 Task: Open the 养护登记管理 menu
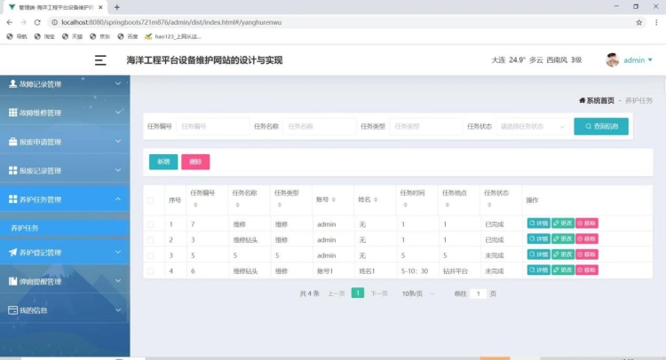click(x=65, y=253)
